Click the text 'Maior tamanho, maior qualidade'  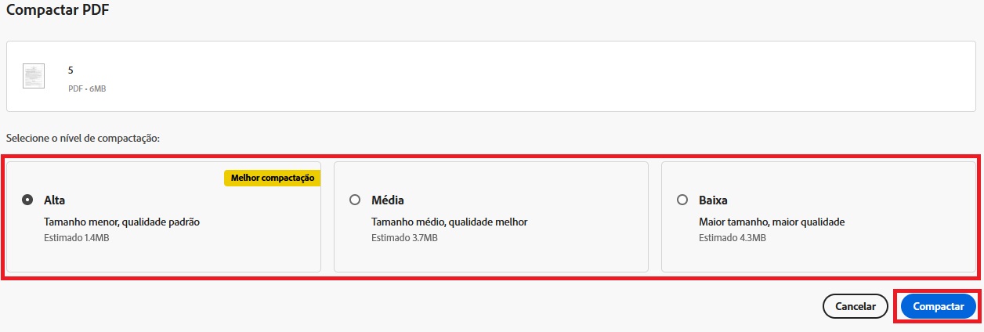(772, 222)
